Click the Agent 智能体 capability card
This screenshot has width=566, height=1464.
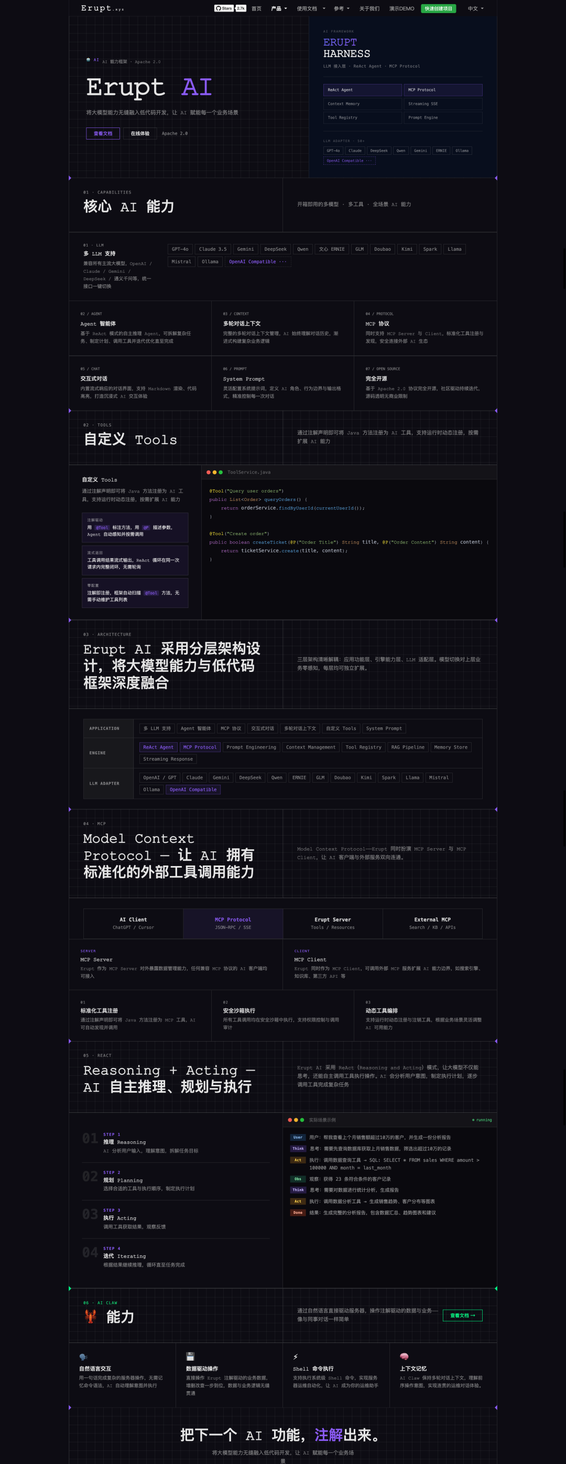coord(140,328)
